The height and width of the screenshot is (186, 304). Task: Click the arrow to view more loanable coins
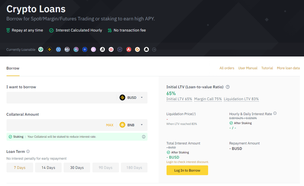[154, 50]
